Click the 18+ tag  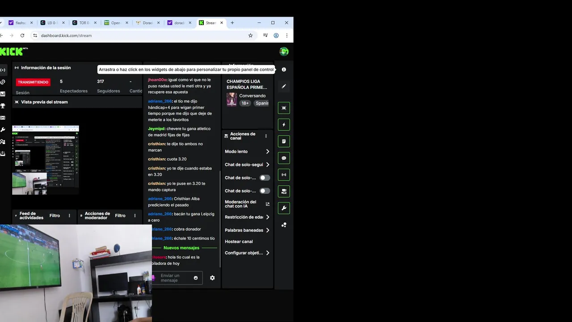[x=245, y=103]
